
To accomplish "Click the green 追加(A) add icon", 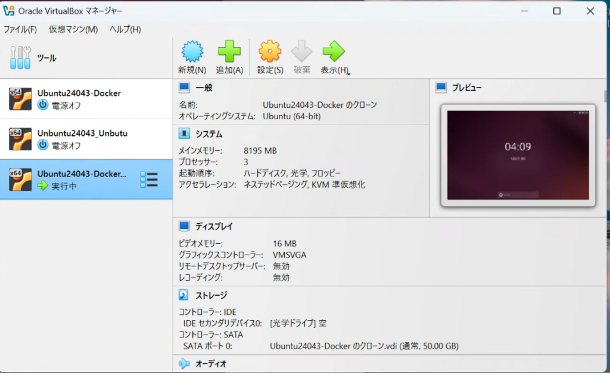I will [229, 52].
